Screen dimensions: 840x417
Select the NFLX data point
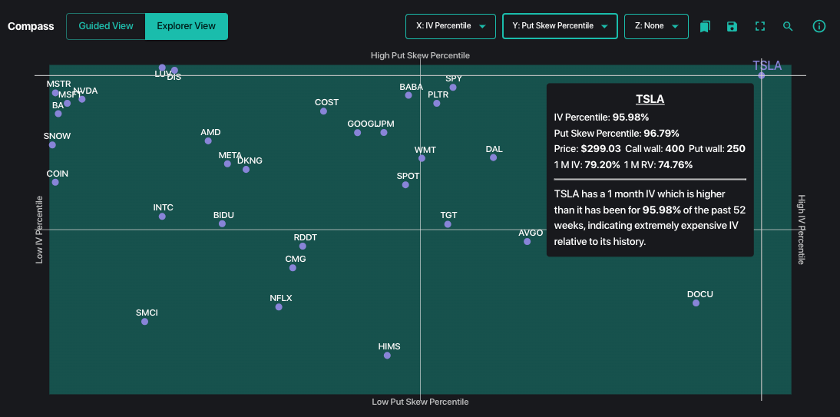coord(279,307)
